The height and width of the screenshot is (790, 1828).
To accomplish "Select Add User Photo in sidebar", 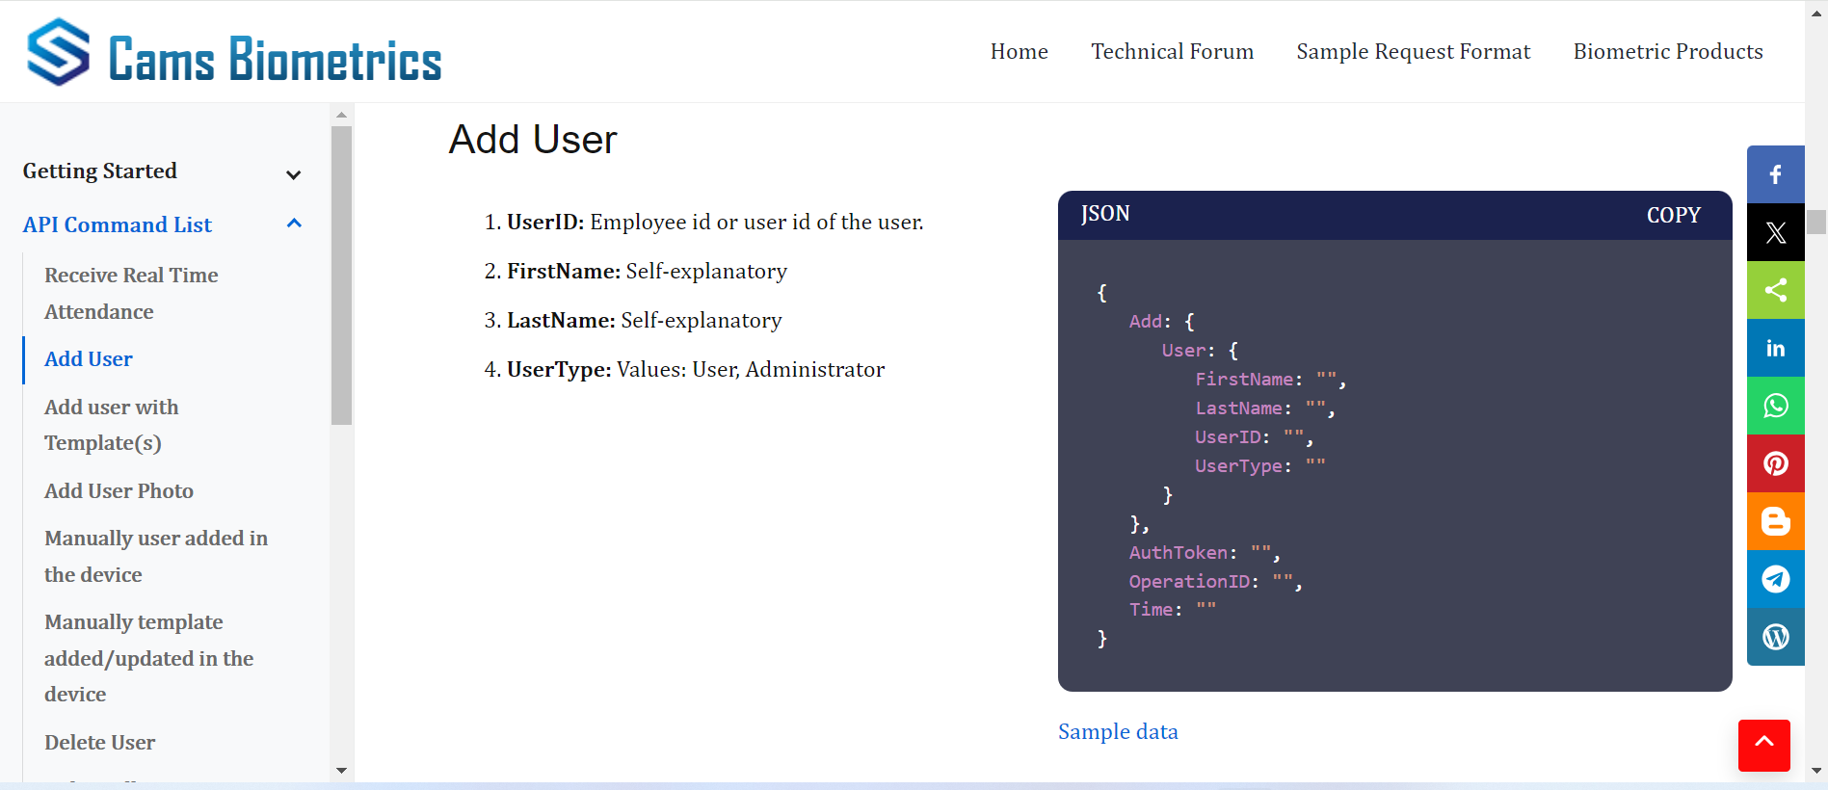I will 119,491.
